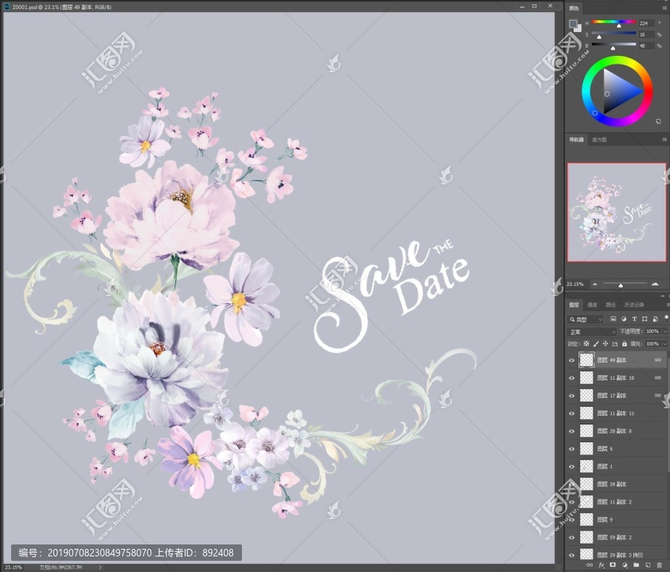
Task: Switch to the 直方图 (Histogram) tab
Action: (599, 140)
